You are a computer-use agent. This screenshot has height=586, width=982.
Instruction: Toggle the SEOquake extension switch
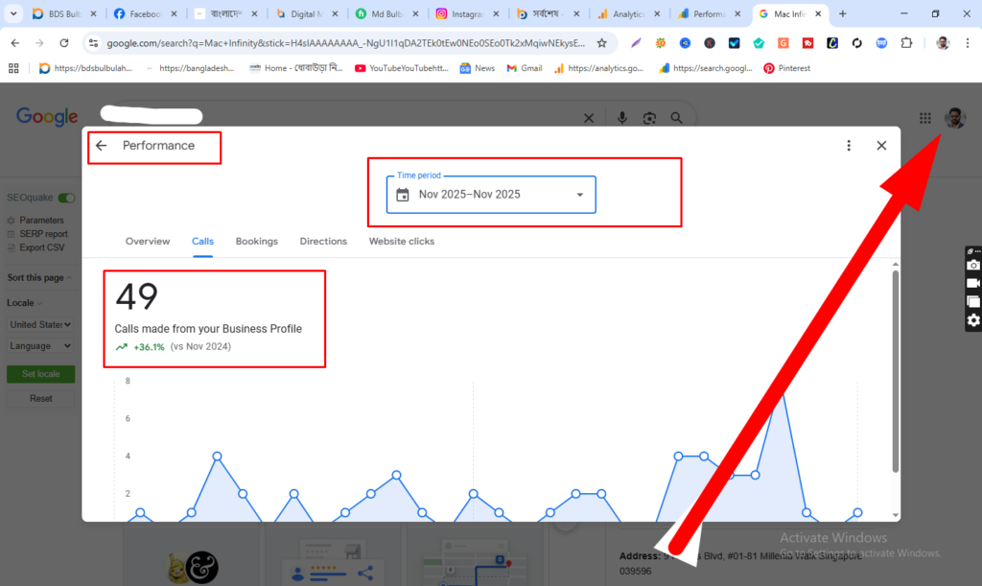tap(65, 197)
